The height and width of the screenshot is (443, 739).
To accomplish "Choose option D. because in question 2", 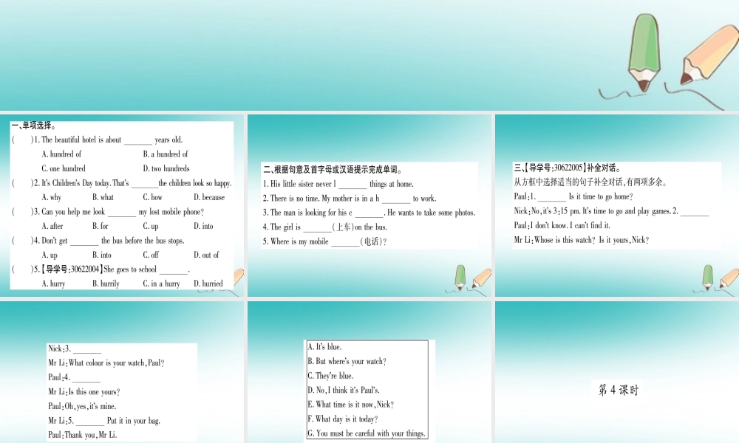I will (x=209, y=197).
